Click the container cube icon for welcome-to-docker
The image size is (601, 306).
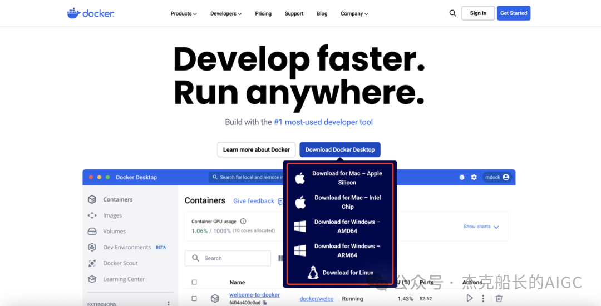tap(215, 298)
